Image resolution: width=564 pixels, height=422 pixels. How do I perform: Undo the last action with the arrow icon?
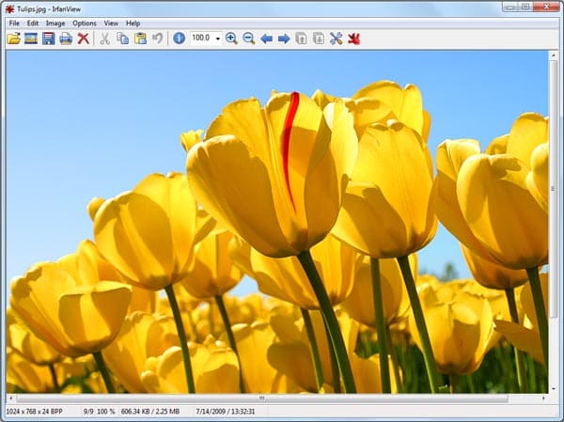158,39
